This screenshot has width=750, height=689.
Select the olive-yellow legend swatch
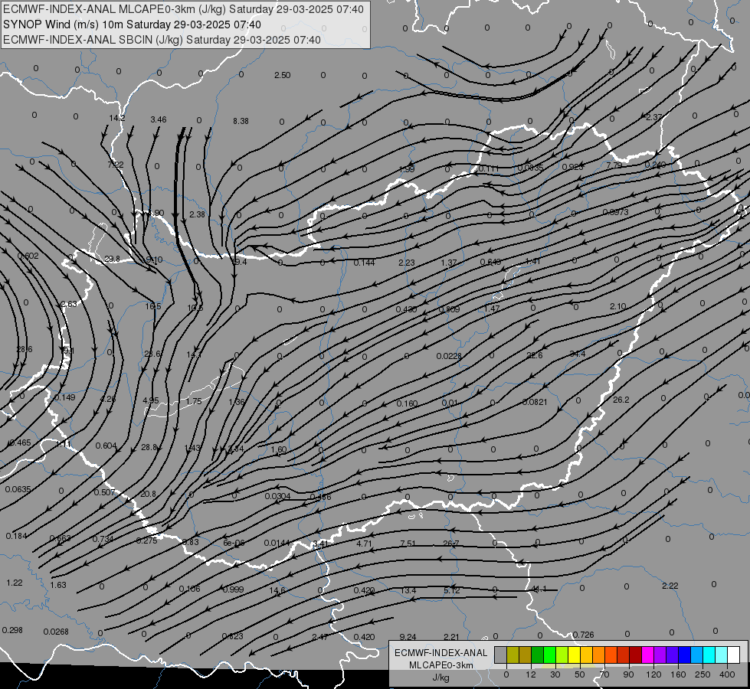point(513,655)
